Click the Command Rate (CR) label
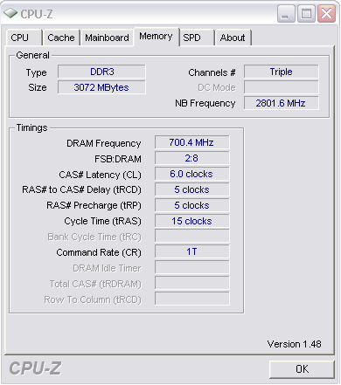 pos(99,252)
